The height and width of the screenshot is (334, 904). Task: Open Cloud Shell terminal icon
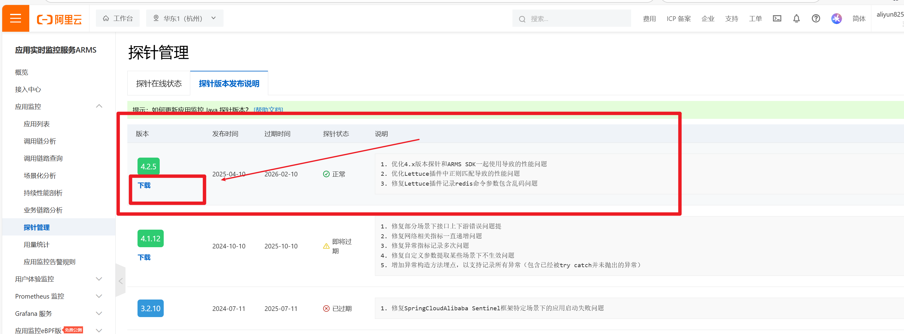click(x=777, y=18)
